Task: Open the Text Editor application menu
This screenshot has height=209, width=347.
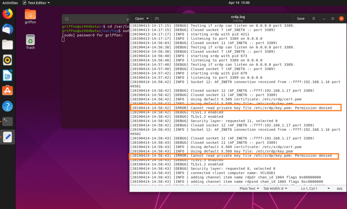Action: pos(36,3)
